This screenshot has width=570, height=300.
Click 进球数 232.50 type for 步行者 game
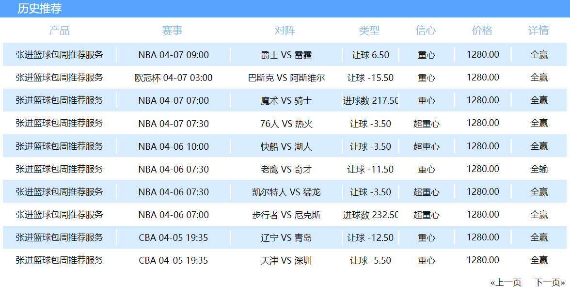(x=370, y=215)
